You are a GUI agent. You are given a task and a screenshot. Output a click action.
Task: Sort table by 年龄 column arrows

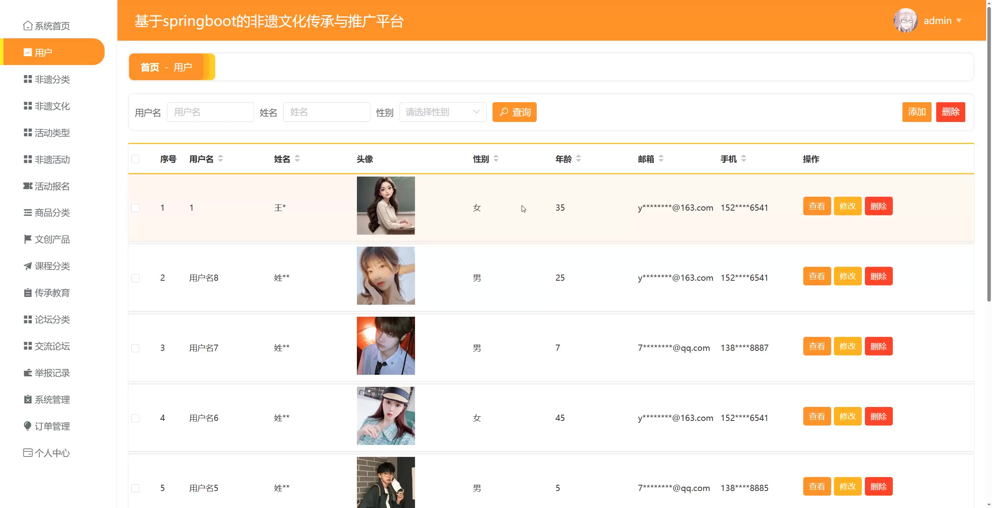[579, 159]
